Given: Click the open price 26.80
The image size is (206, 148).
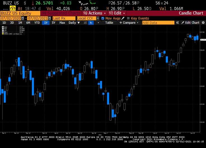Looking at the screenshot, I should coord(90,9).
